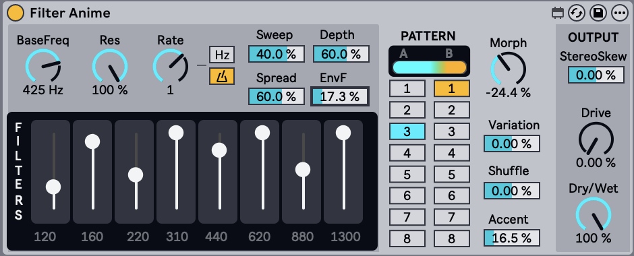Save the preset with disk icon
This screenshot has height=256, width=634.
(598, 13)
